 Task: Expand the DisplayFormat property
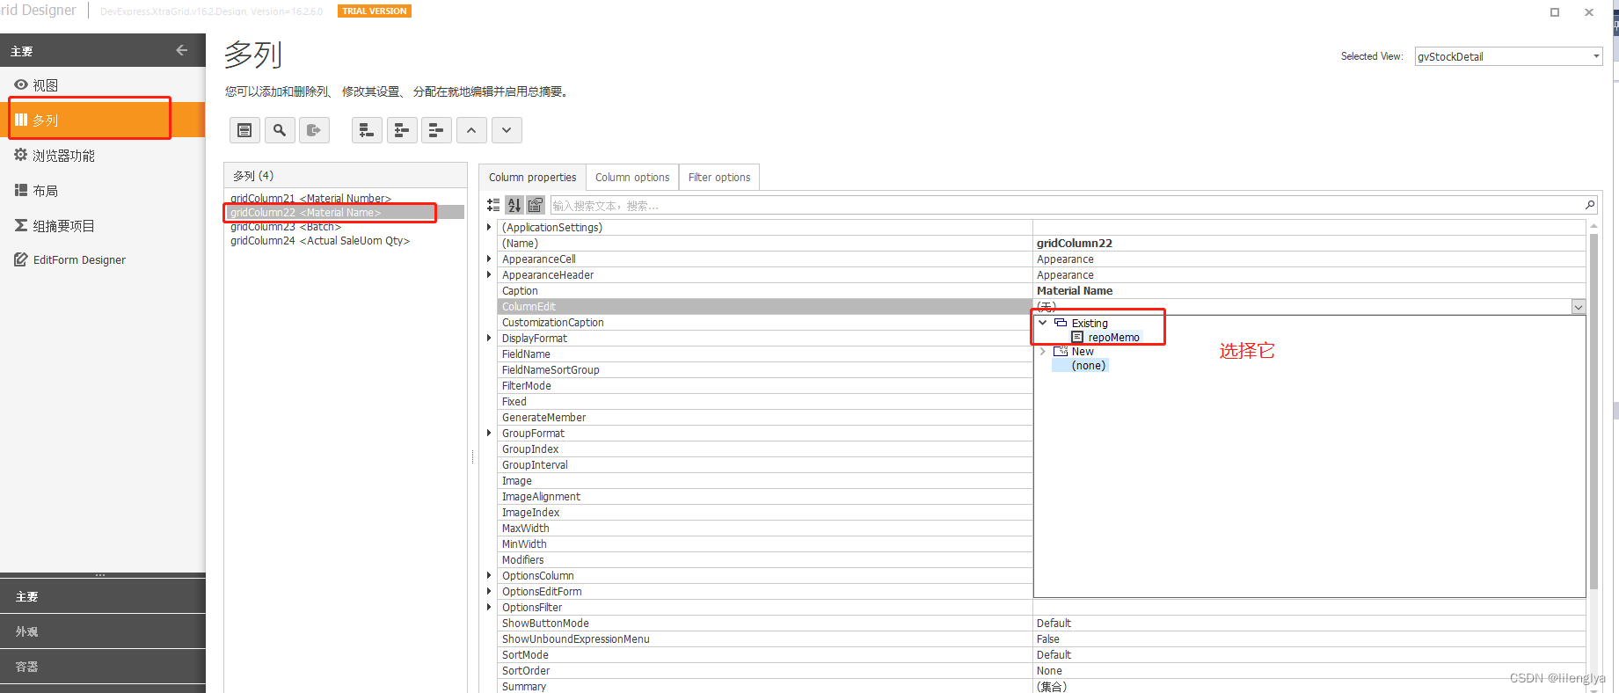tap(490, 338)
